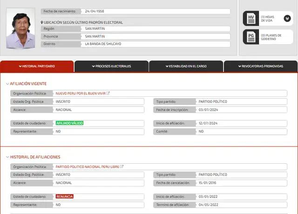This screenshot has width=298, height=214.
Task: Click the Distrito field La Banda de Shilcayo
Action: pyautogui.click(x=156, y=44)
